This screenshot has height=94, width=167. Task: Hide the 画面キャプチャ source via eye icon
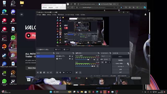[x=70, y=56]
